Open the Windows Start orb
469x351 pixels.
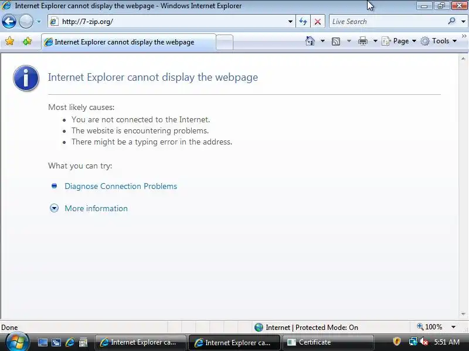(16, 342)
